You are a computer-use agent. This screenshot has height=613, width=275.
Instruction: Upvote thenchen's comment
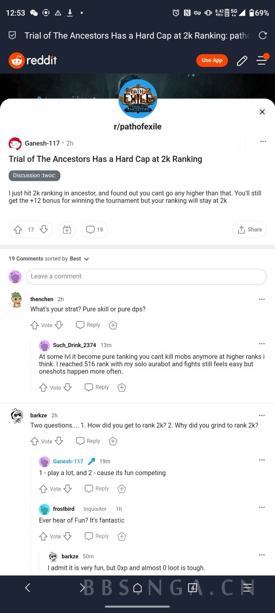(35, 325)
